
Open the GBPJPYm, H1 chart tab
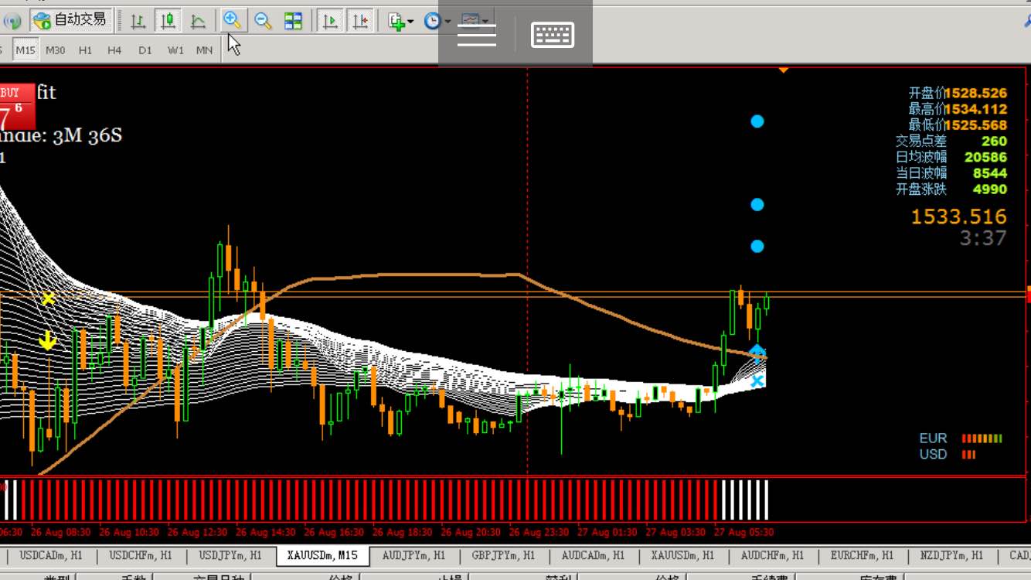[x=505, y=555]
